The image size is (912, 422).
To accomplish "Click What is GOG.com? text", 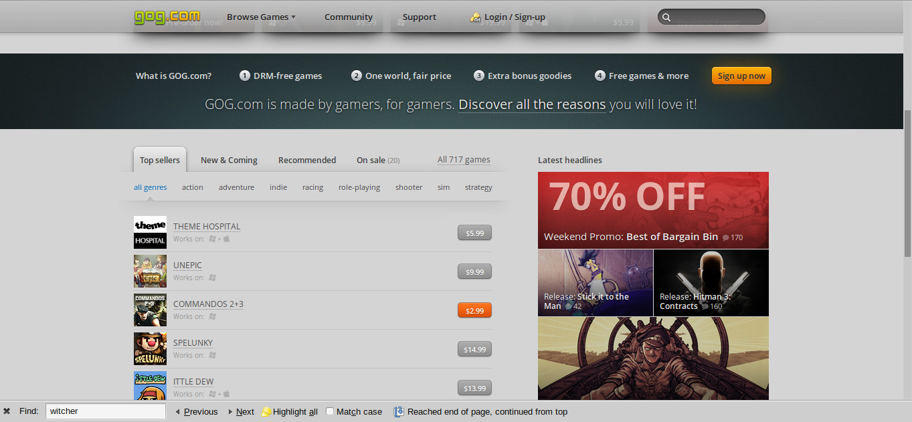I will pyautogui.click(x=173, y=76).
